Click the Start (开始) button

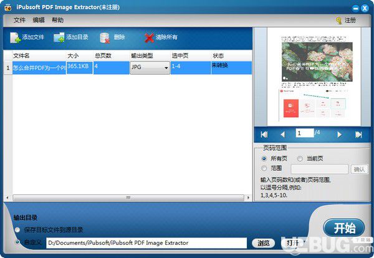click(343, 228)
